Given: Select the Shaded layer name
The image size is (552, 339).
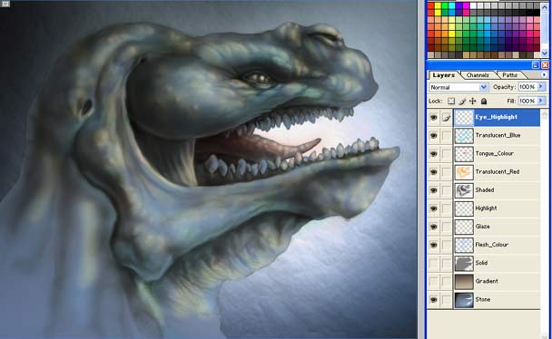Looking at the screenshot, I should (485, 190).
